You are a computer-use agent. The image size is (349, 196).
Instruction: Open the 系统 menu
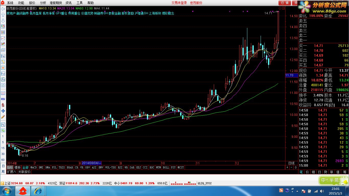point(10,3)
